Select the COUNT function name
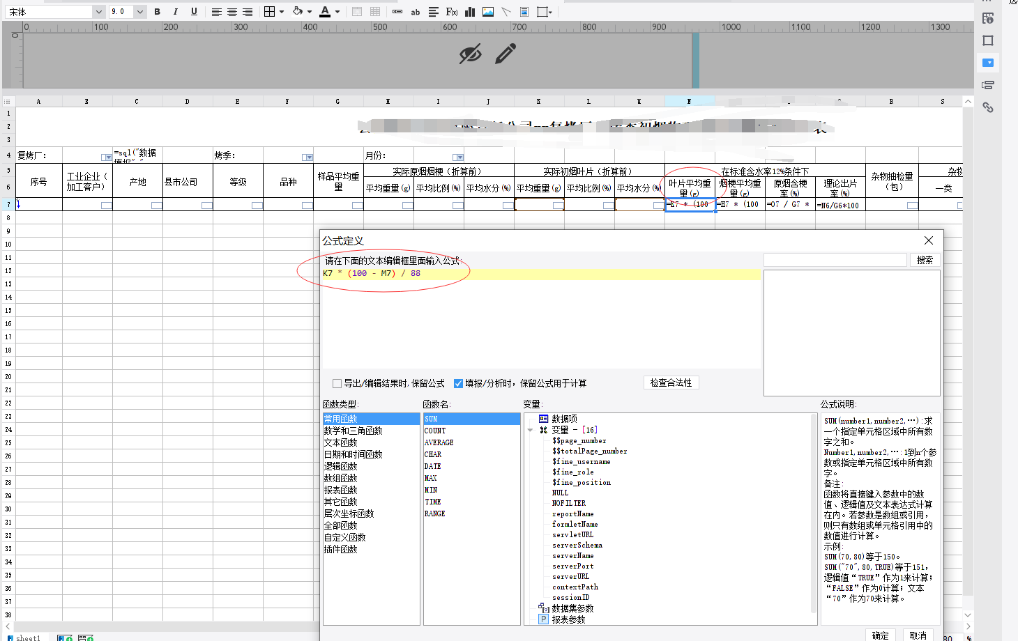The height and width of the screenshot is (641, 1018). click(435, 431)
